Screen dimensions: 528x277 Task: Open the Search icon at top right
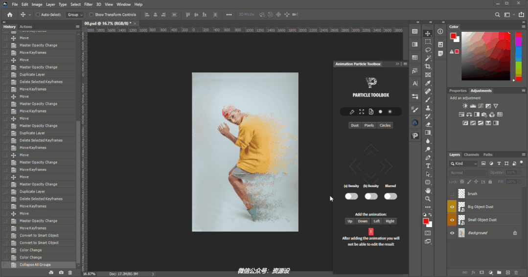[497, 15]
